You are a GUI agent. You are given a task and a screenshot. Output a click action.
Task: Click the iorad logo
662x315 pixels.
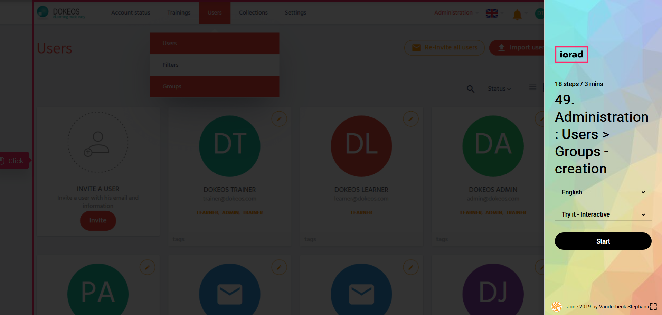(571, 55)
